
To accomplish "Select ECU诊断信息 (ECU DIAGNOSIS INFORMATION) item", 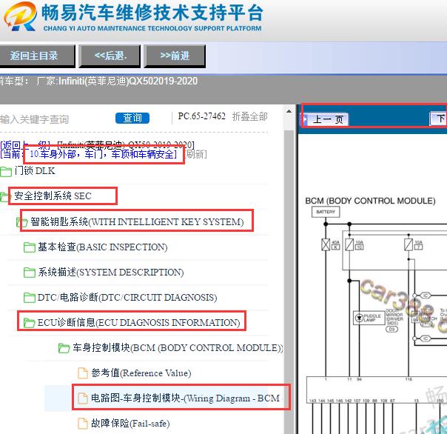I will (x=139, y=322).
